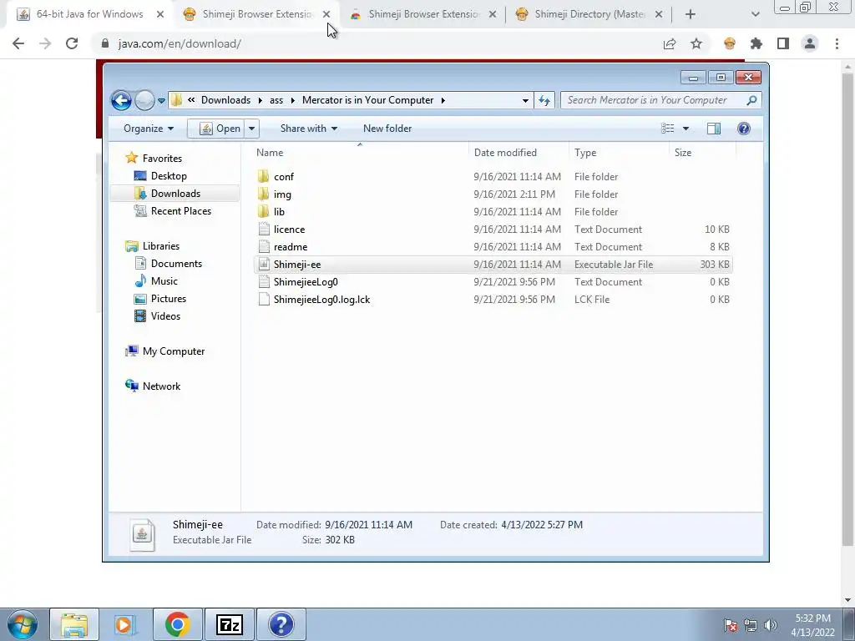855x641 pixels.
Task: Select the ass breadcrumb segment
Action: point(276,100)
